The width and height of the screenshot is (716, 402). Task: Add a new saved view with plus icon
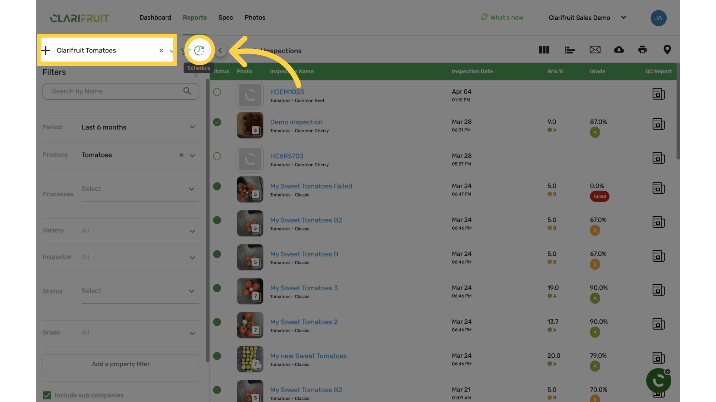click(45, 50)
